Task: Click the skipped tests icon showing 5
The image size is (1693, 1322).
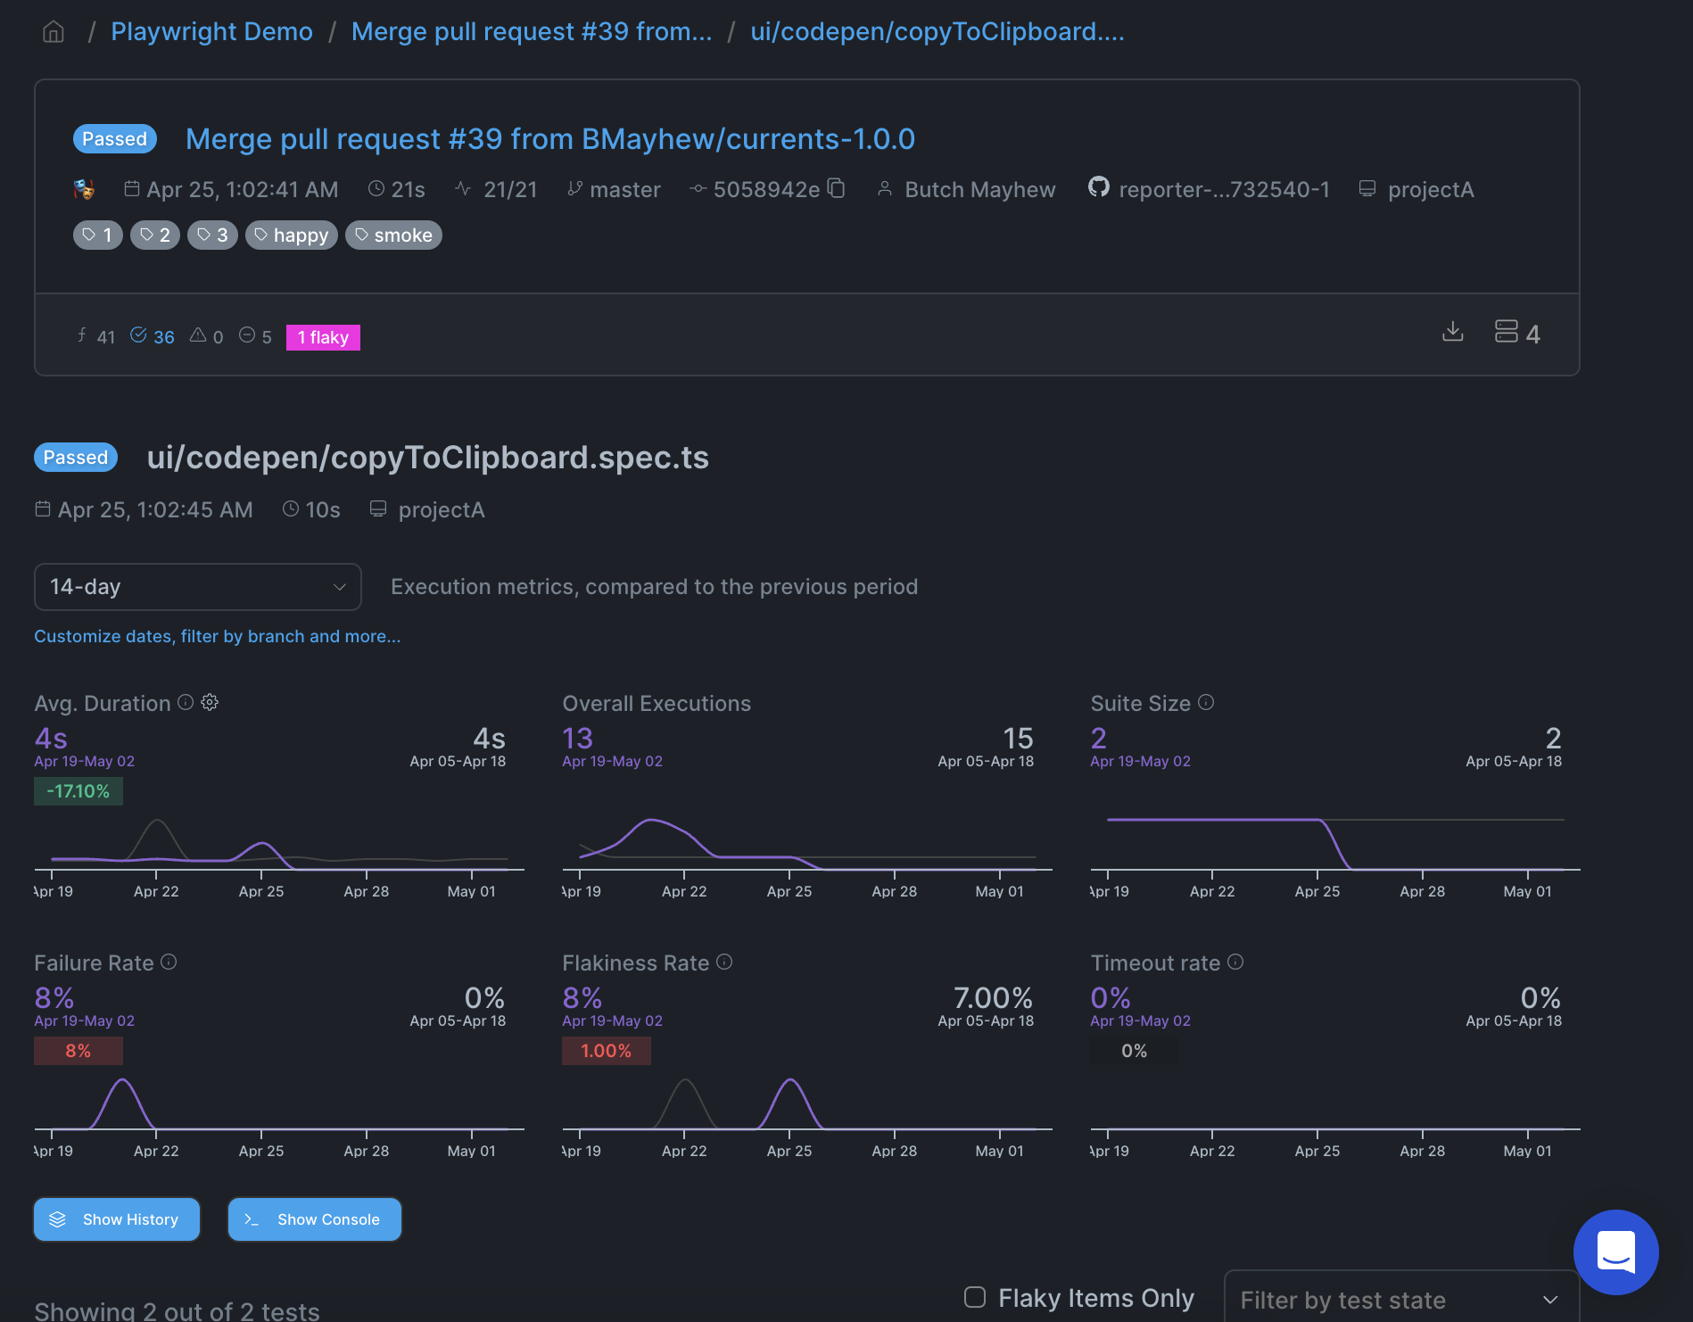Action: click(x=248, y=335)
